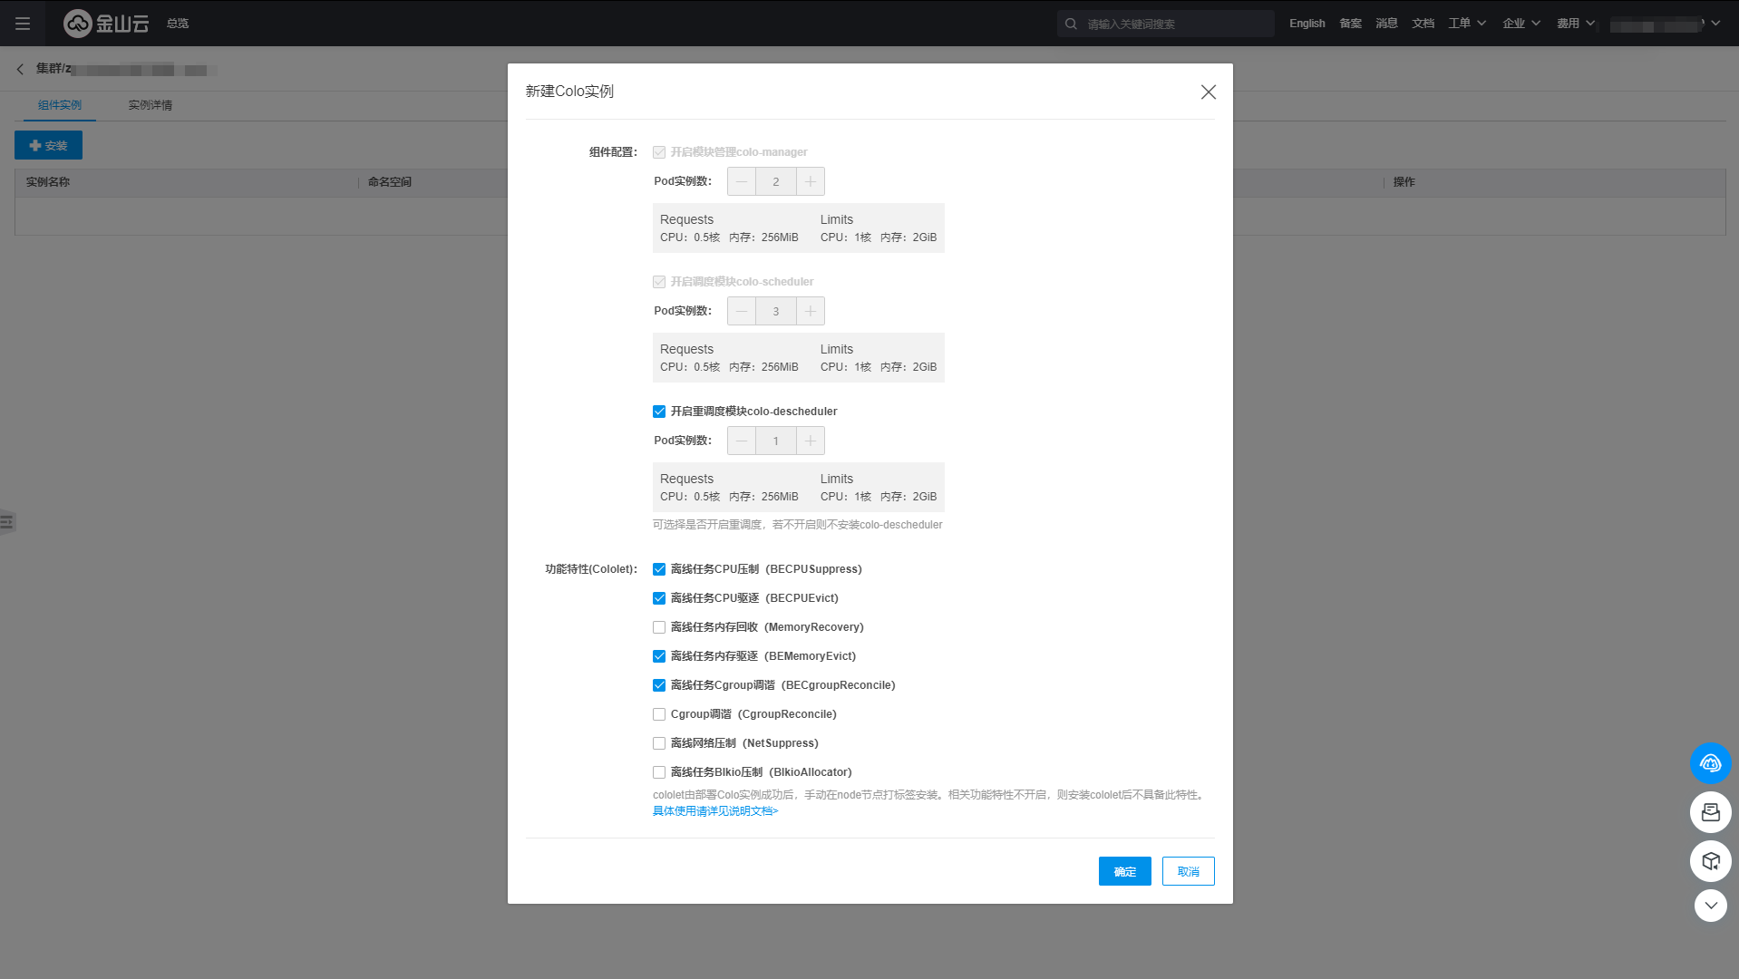Enable CgroupReconcile feature
1739x979 pixels.
[659, 714]
